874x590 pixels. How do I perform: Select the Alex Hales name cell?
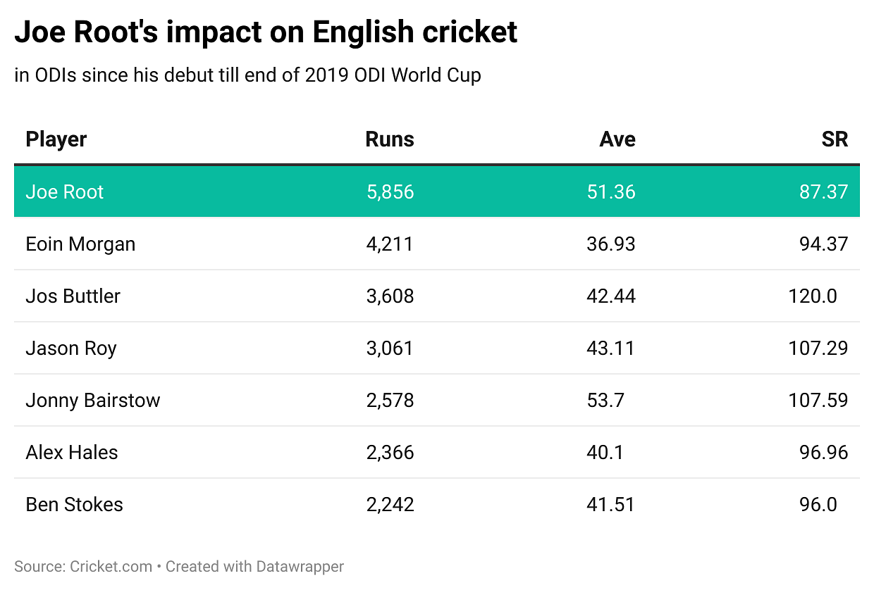click(x=72, y=453)
